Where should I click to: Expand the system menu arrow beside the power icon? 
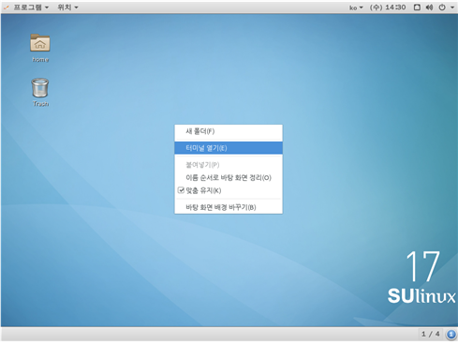point(452,7)
